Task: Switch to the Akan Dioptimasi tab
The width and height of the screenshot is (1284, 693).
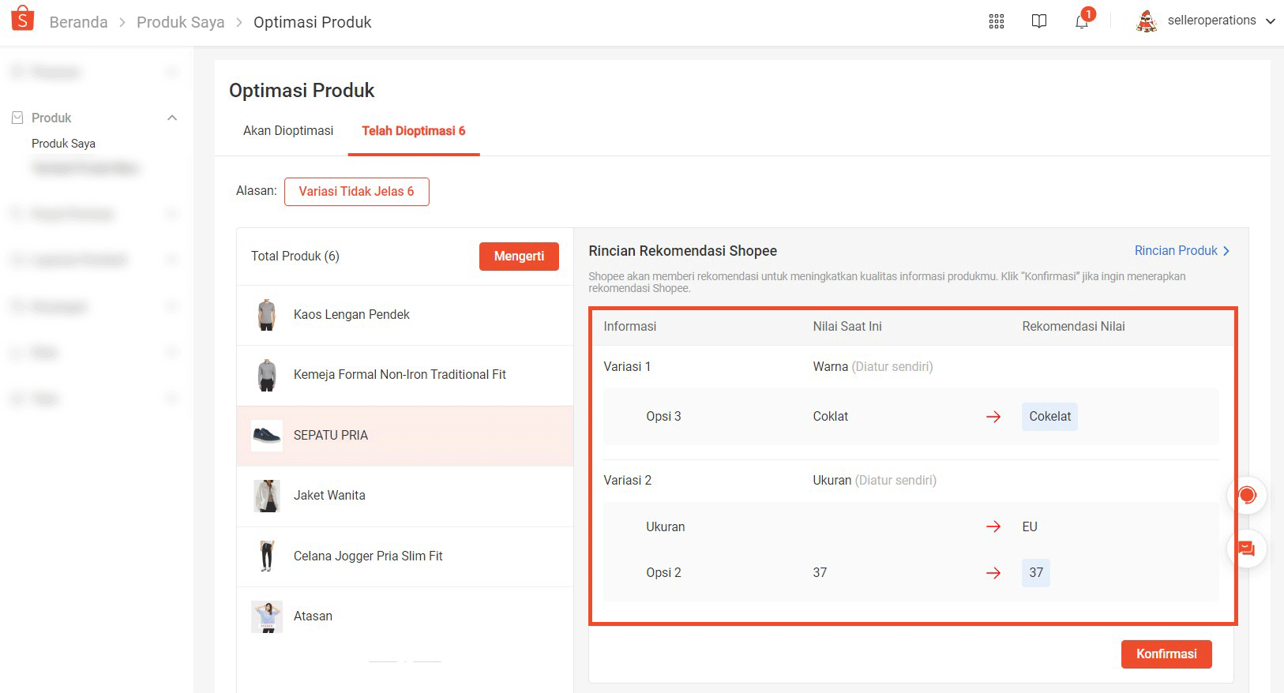Action: pos(287,131)
